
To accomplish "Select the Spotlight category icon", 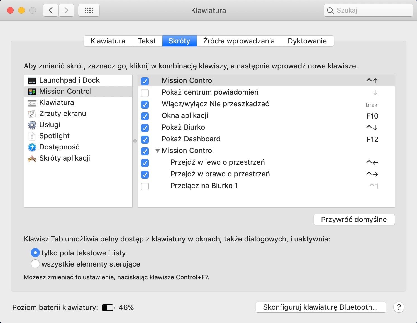I will pos(32,136).
